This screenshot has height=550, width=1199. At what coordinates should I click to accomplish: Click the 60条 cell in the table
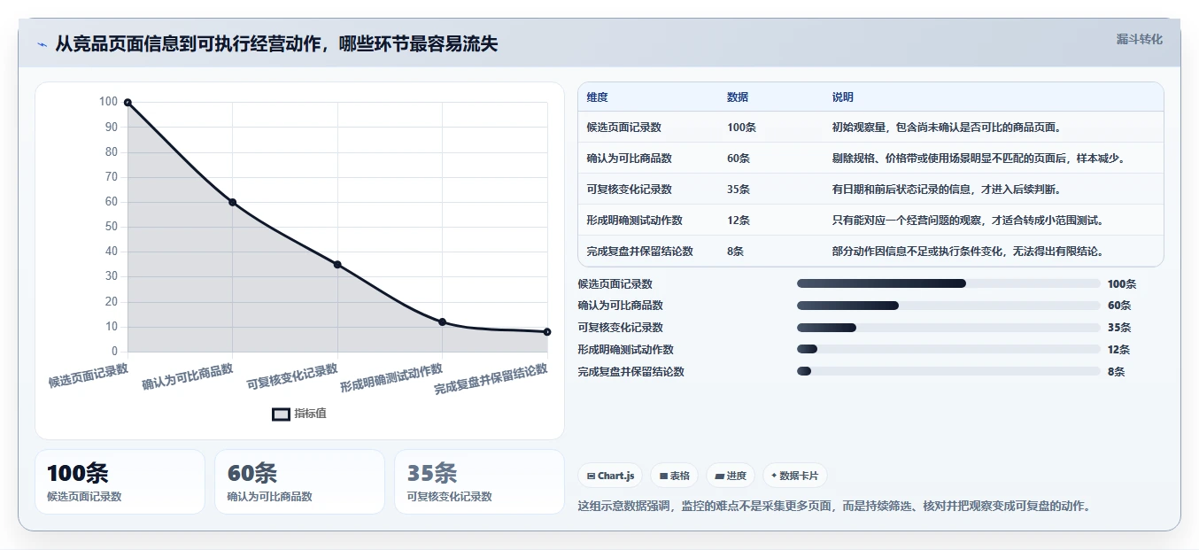[739, 159]
